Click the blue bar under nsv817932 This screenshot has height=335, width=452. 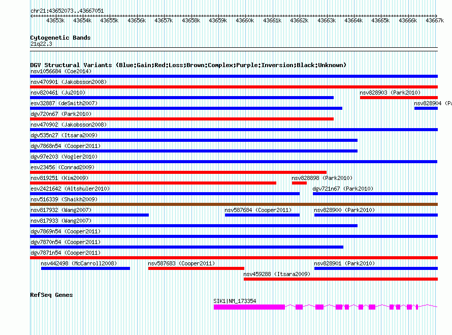coord(89,215)
